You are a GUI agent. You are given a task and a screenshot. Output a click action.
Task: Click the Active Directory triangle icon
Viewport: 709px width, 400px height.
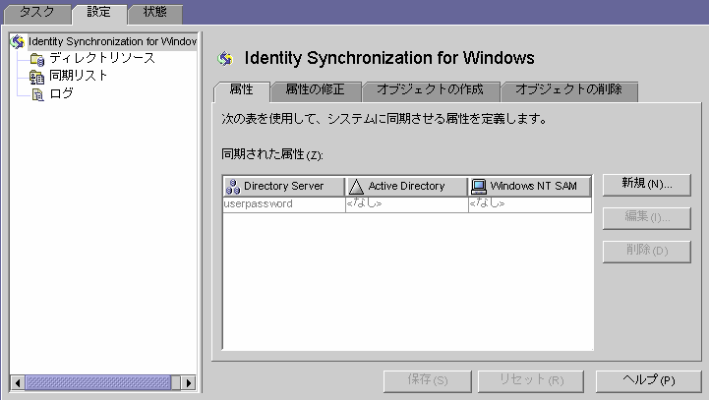pos(356,186)
